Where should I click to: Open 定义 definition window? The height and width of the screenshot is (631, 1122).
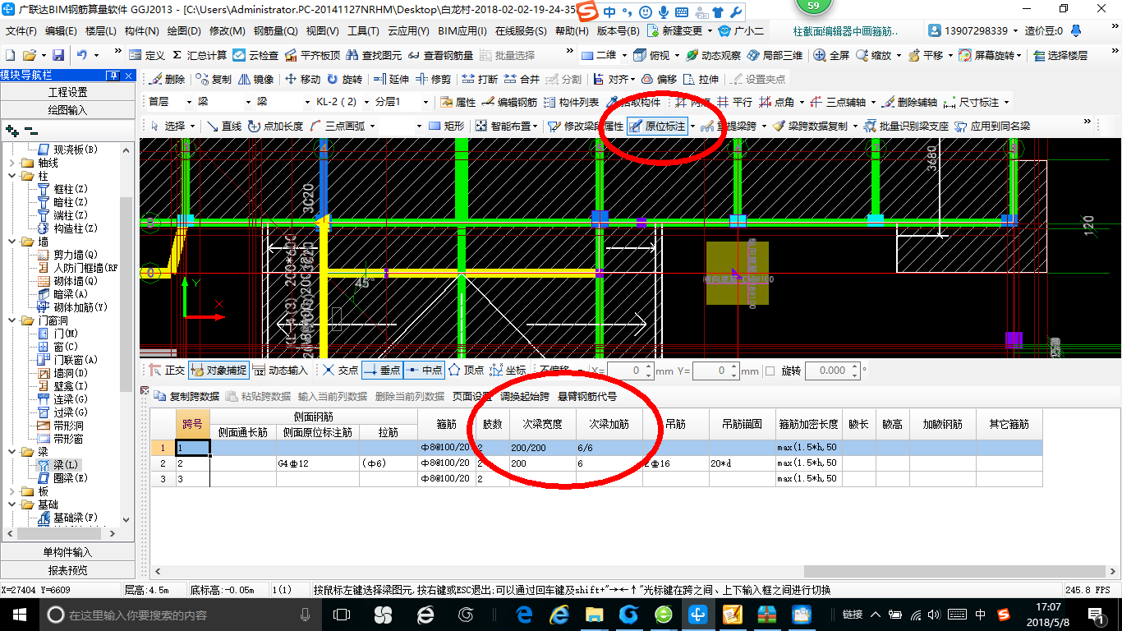pyautogui.click(x=147, y=55)
